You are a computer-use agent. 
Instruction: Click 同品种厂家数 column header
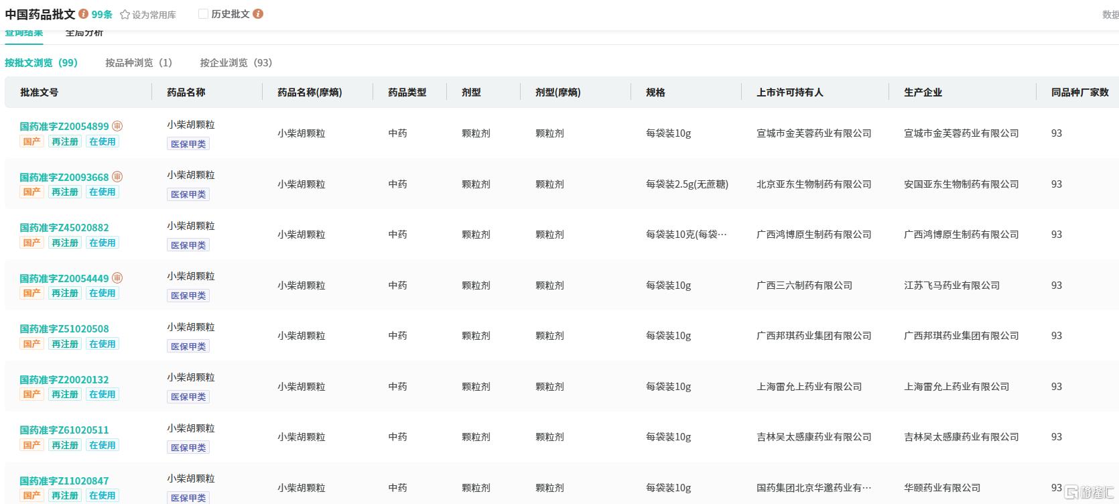[x=1080, y=92]
